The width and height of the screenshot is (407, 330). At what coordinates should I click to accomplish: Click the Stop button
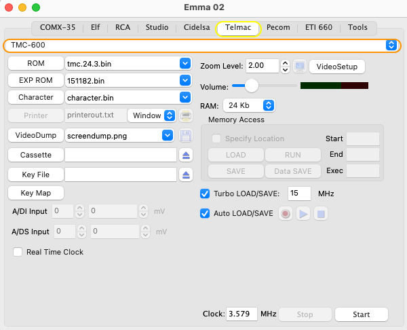click(305, 314)
